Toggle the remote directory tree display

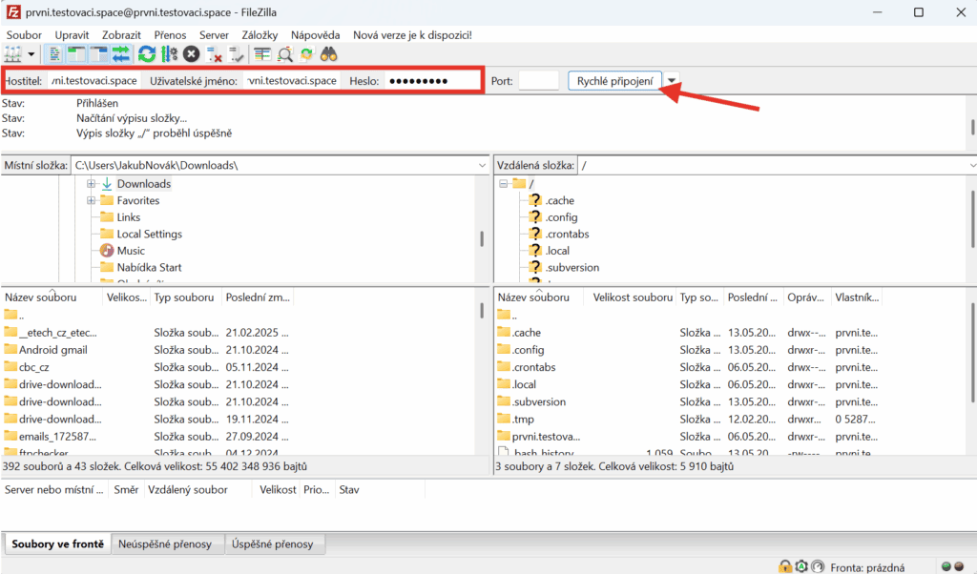pyautogui.click(x=99, y=54)
